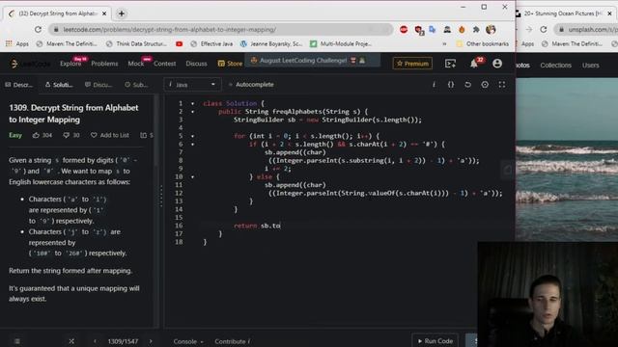Open the user profile avatar menu
The height and width of the screenshot is (347, 618).
click(x=497, y=64)
